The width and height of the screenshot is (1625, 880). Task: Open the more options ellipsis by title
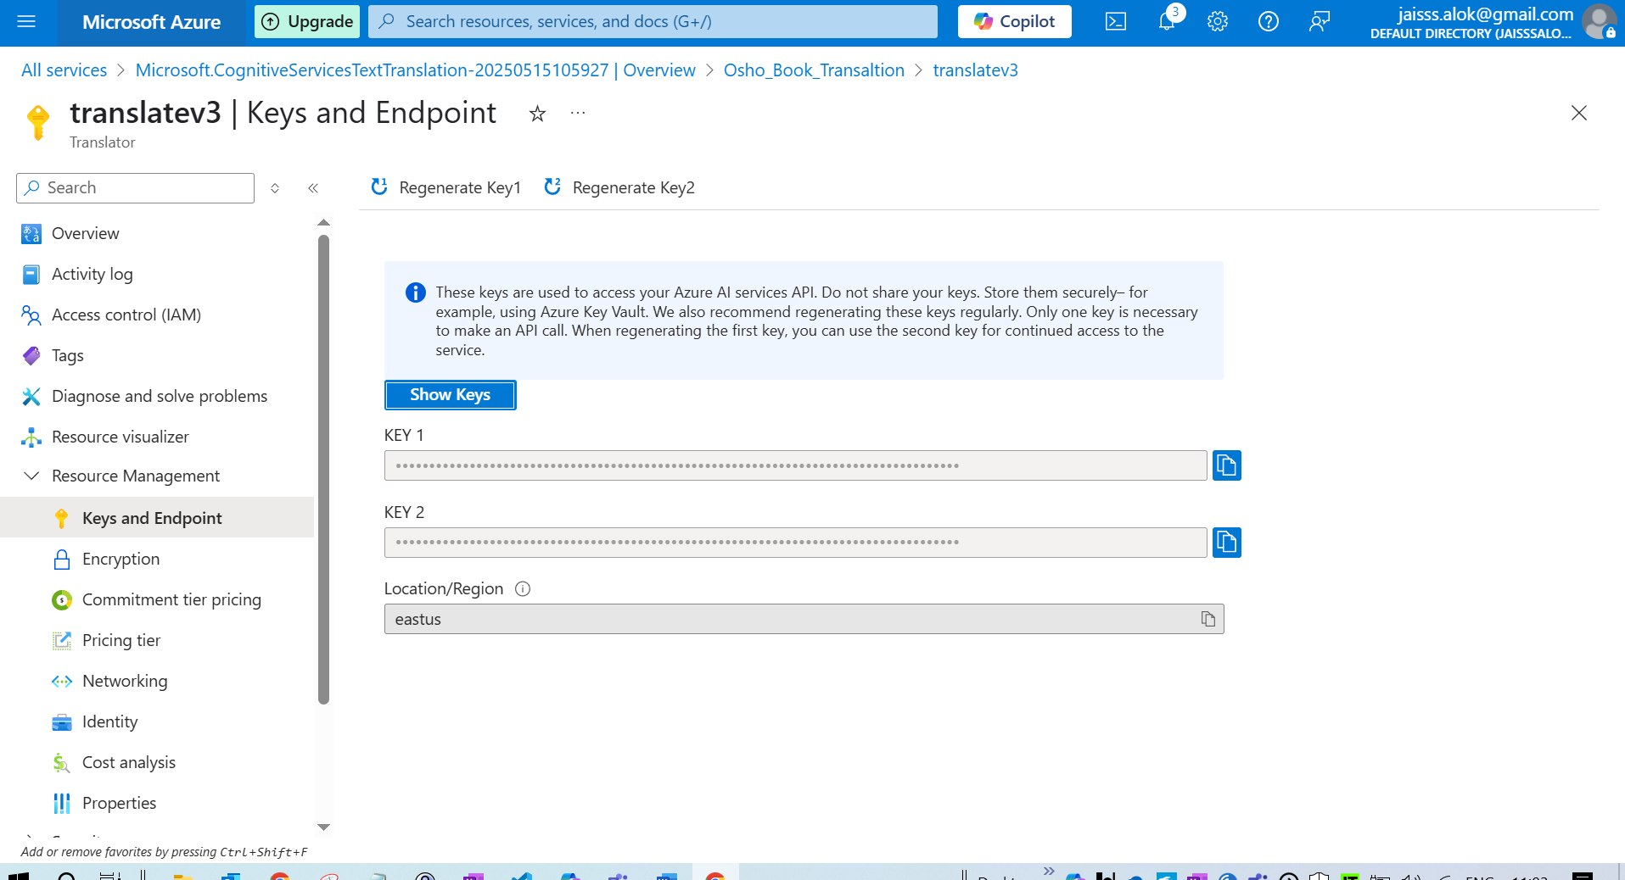point(578,113)
